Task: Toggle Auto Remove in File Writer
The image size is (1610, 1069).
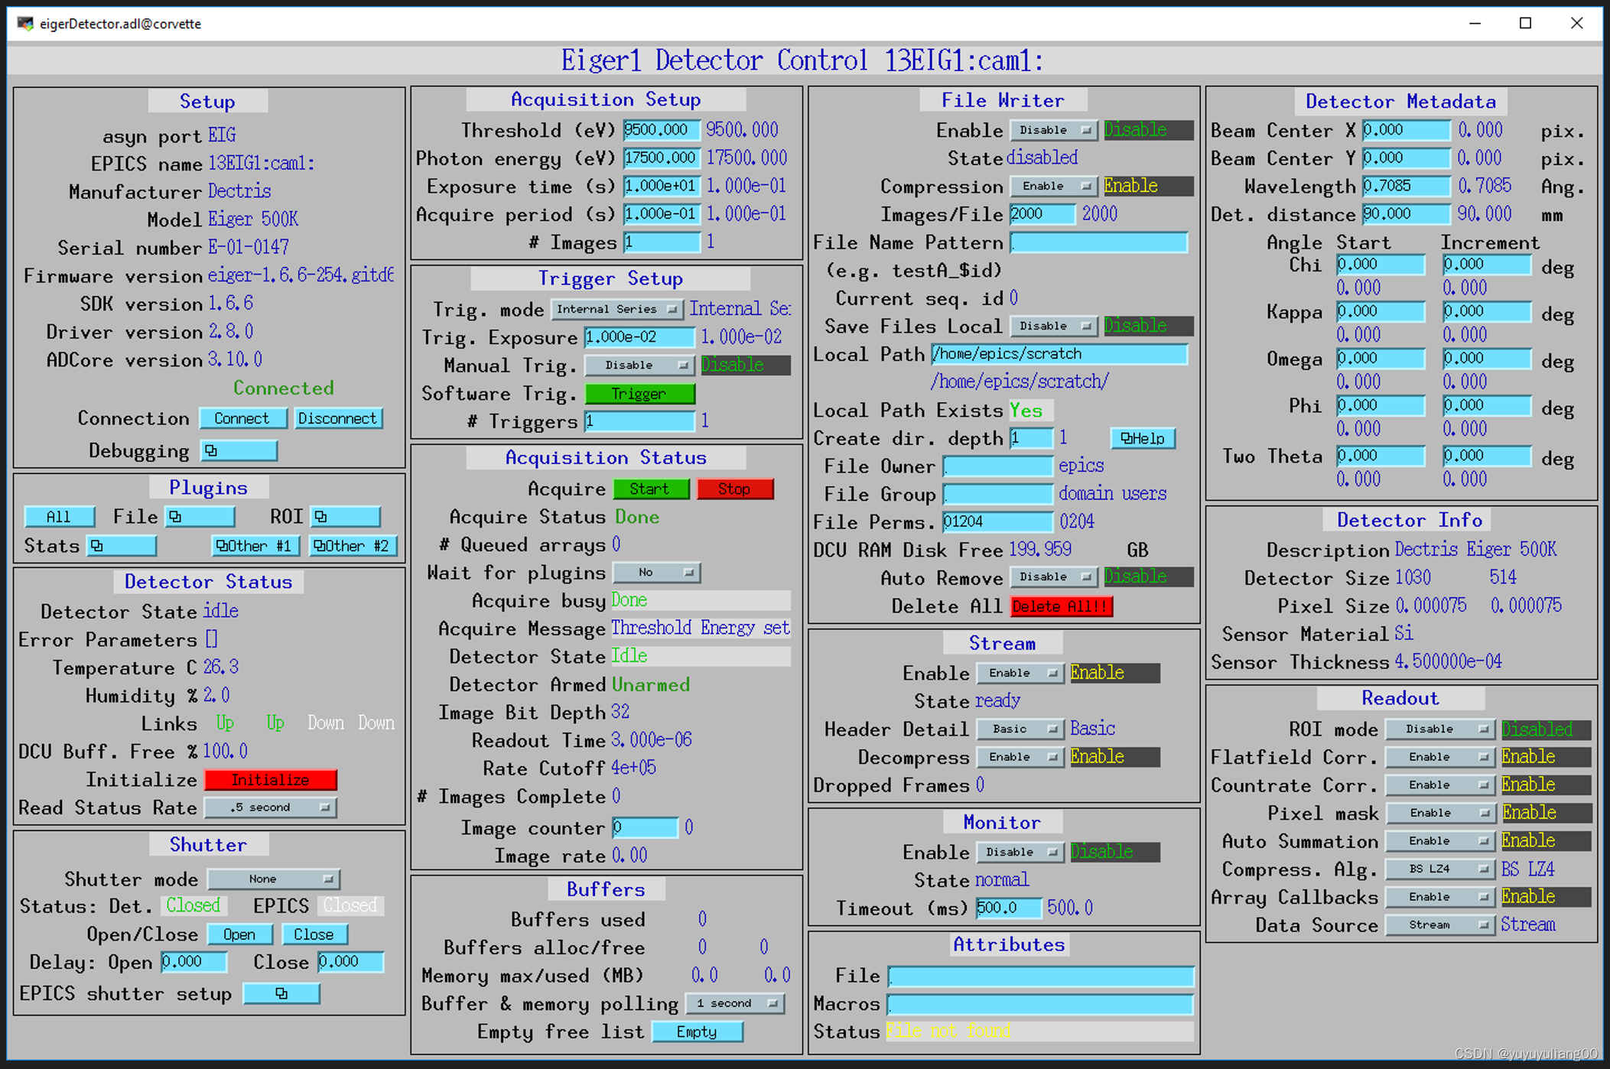Action: [1053, 577]
